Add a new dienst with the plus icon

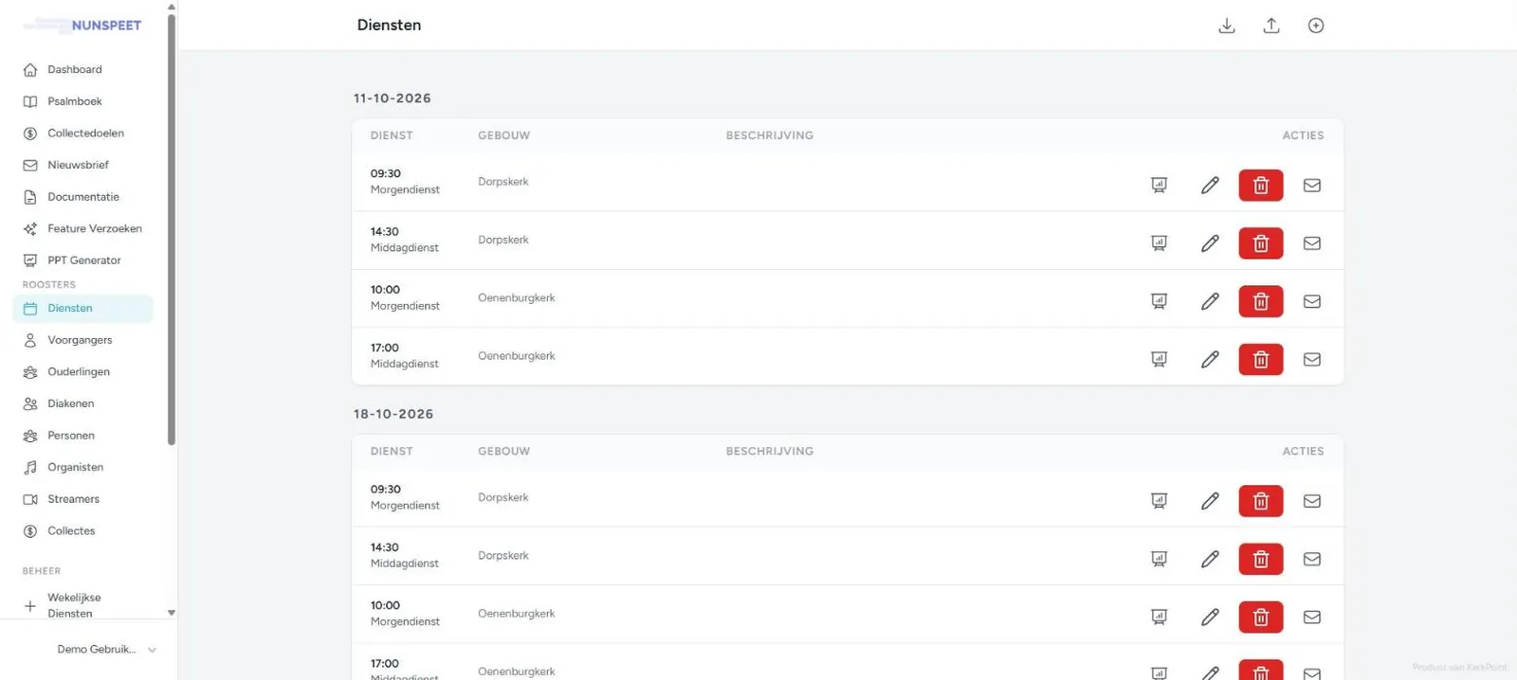(1316, 26)
